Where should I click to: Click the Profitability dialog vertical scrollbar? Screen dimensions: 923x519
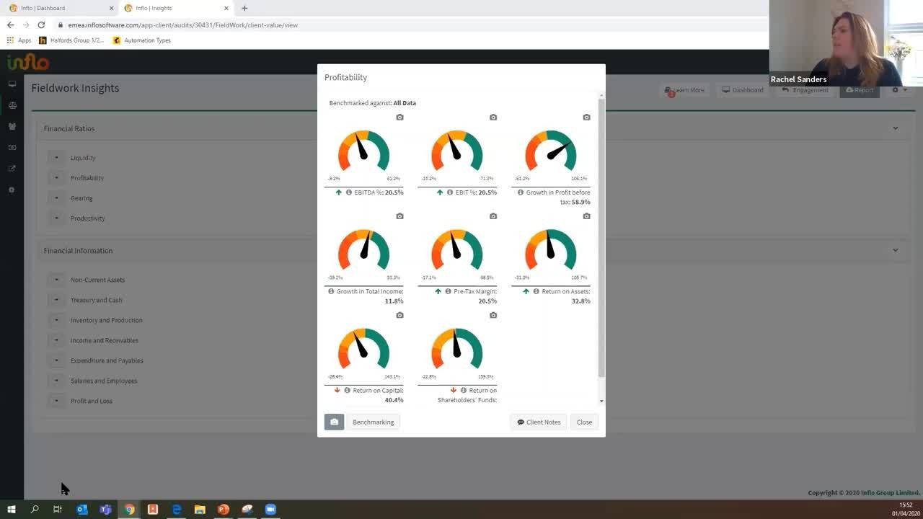[x=601, y=238]
